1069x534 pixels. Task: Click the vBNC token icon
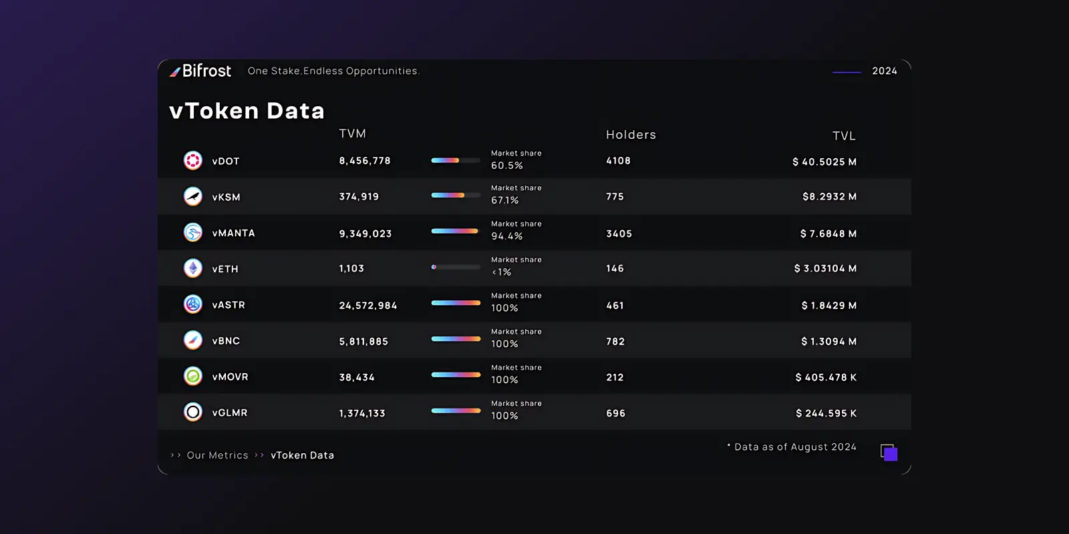tap(193, 340)
